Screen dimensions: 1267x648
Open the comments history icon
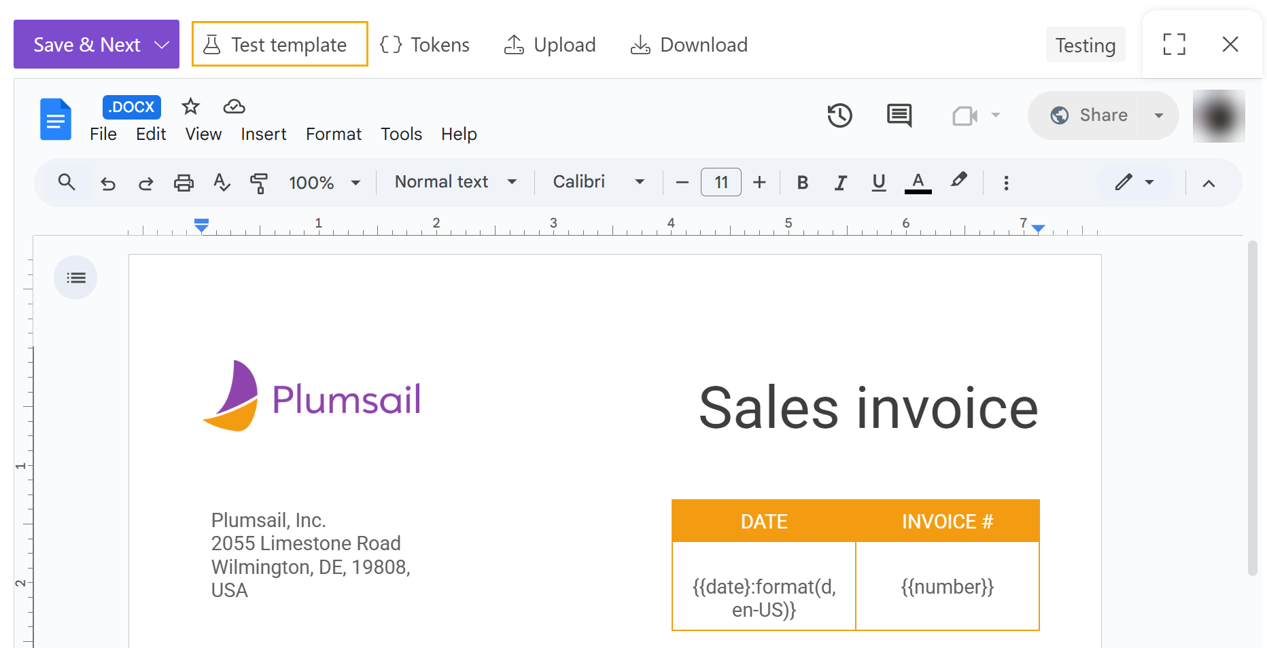[x=899, y=115]
